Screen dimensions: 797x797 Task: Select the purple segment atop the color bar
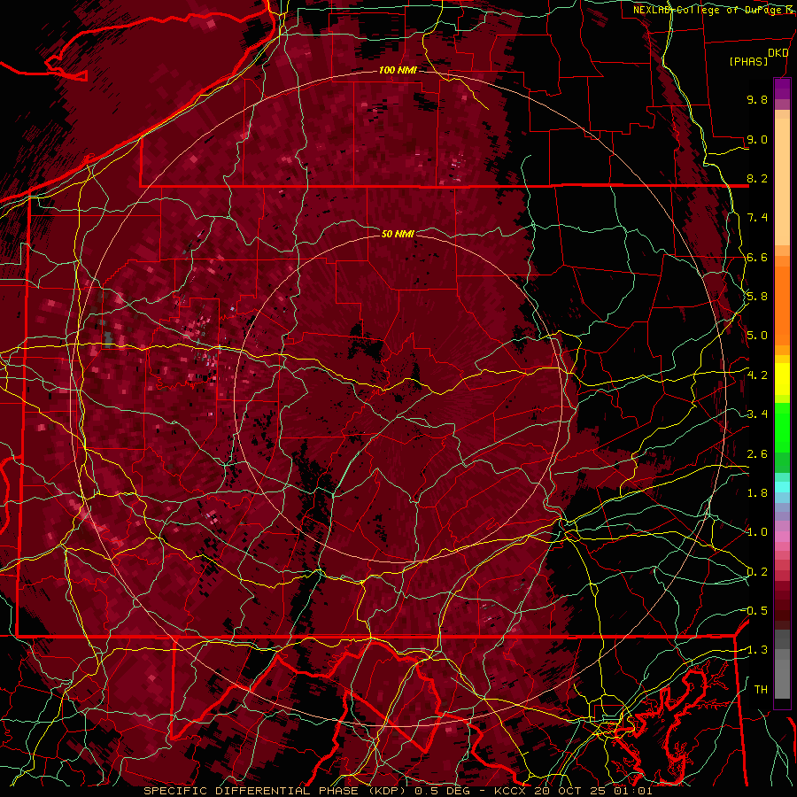click(x=782, y=89)
